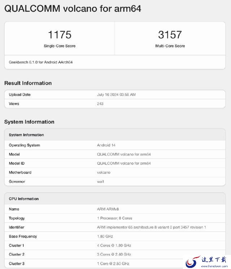The image size is (231, 269).
Task: Open the www.heredown.com watermark link
Action: [214, 266]
